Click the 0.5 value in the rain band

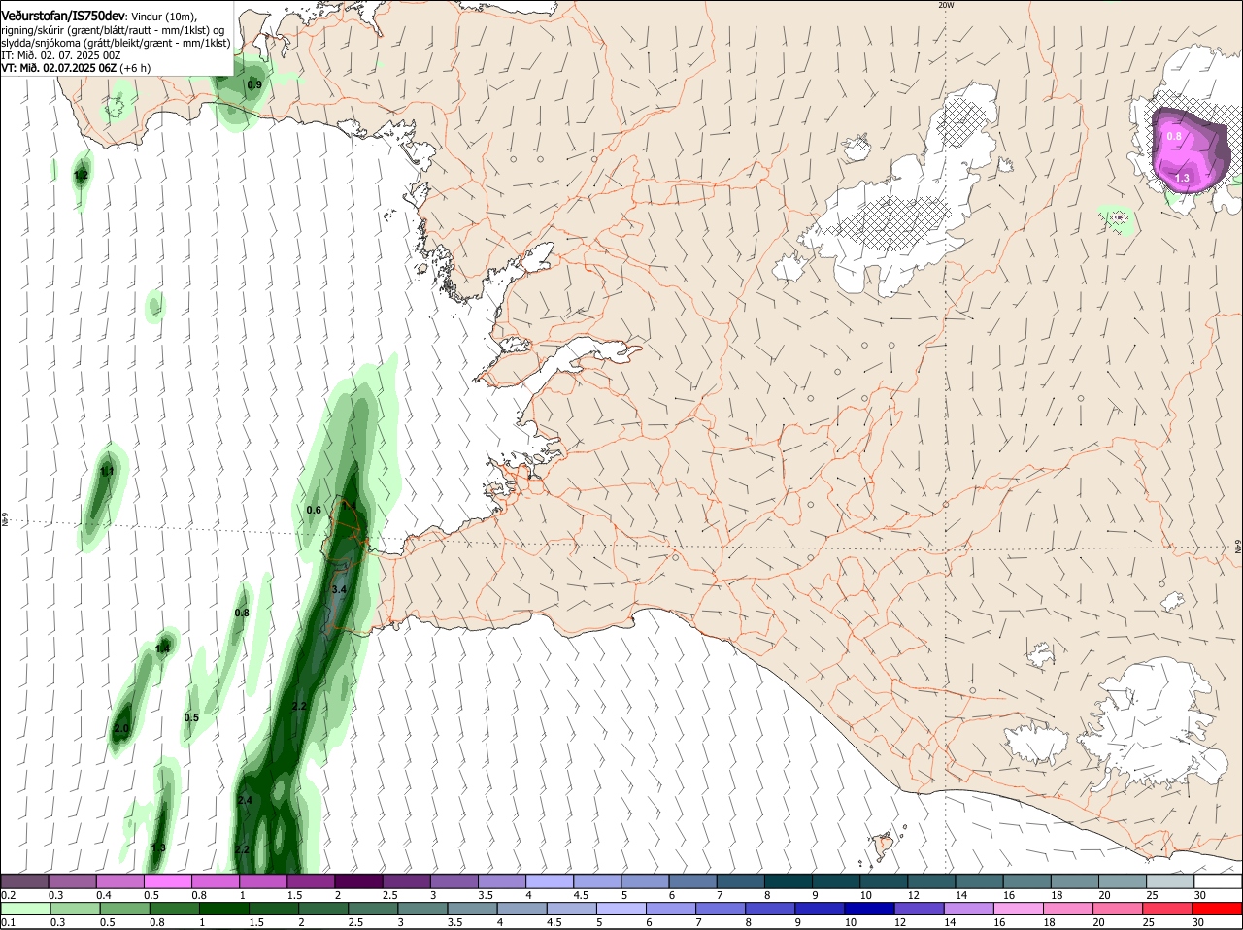[x=191, y=717]
